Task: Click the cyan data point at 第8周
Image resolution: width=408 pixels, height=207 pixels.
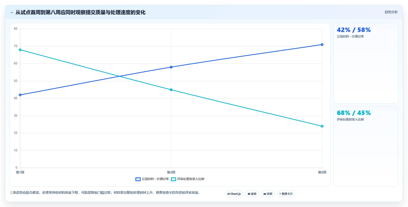Action: (x=322, y=126)
